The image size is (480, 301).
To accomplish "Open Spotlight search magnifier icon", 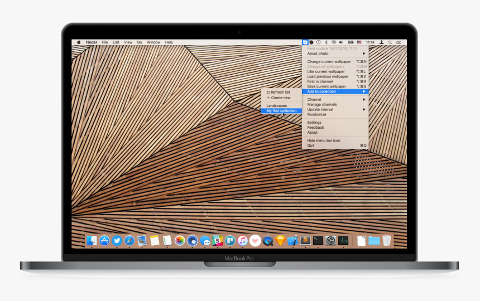I will pyautogui.click(x=390, y=42).
